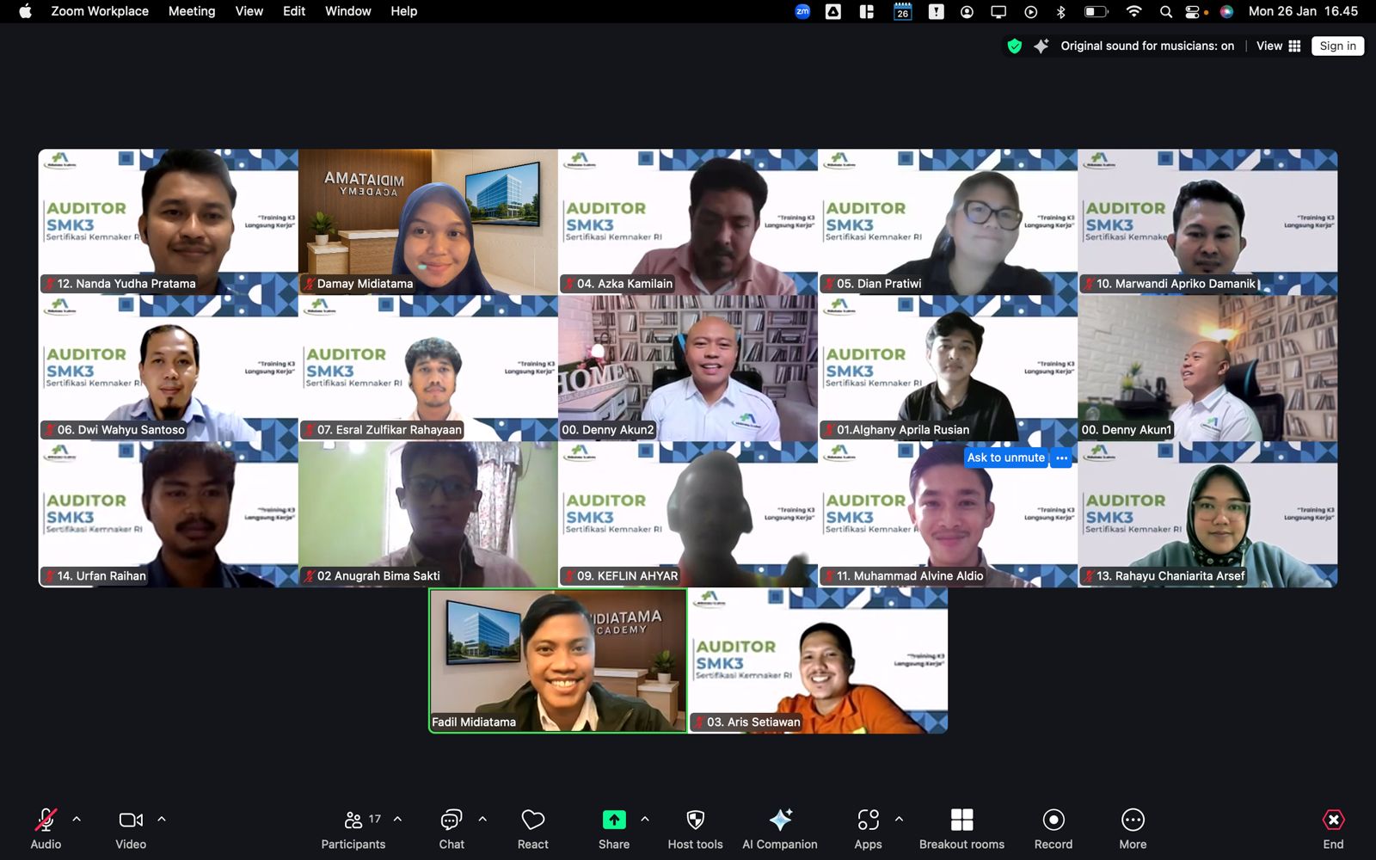Viewport: 1376px width, 860px height.
Task: Toggle Original sound for musicians
Action: (x=1146, y=46)
